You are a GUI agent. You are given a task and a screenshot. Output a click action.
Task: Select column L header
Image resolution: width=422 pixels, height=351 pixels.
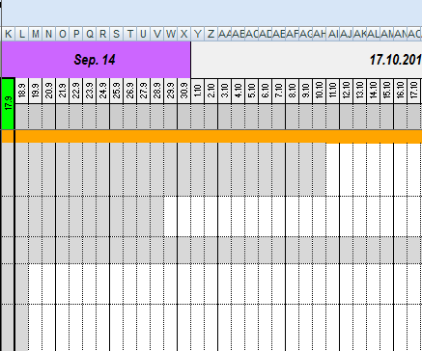[22, 34]
